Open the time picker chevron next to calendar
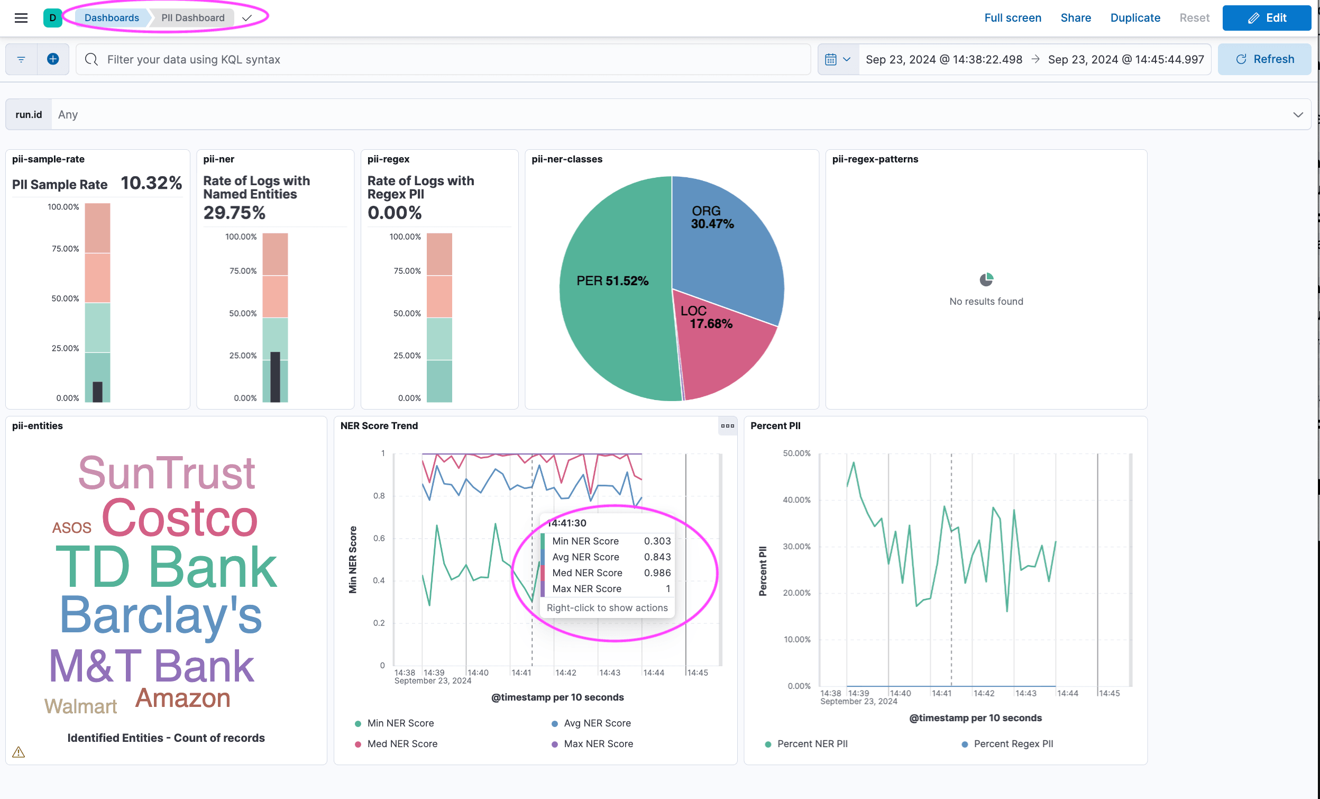1320x799 pixels. 847,59
